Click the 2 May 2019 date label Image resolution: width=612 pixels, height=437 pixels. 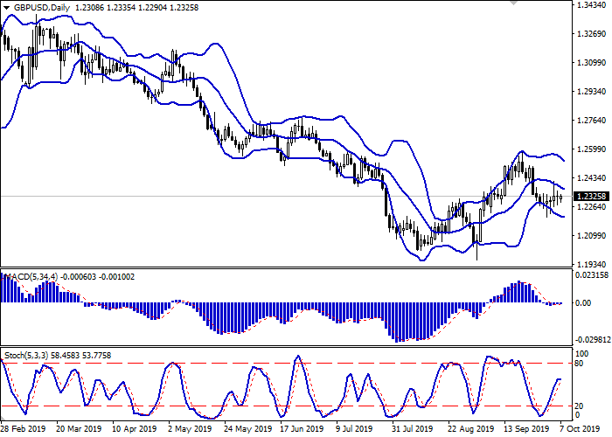point(191,429)
